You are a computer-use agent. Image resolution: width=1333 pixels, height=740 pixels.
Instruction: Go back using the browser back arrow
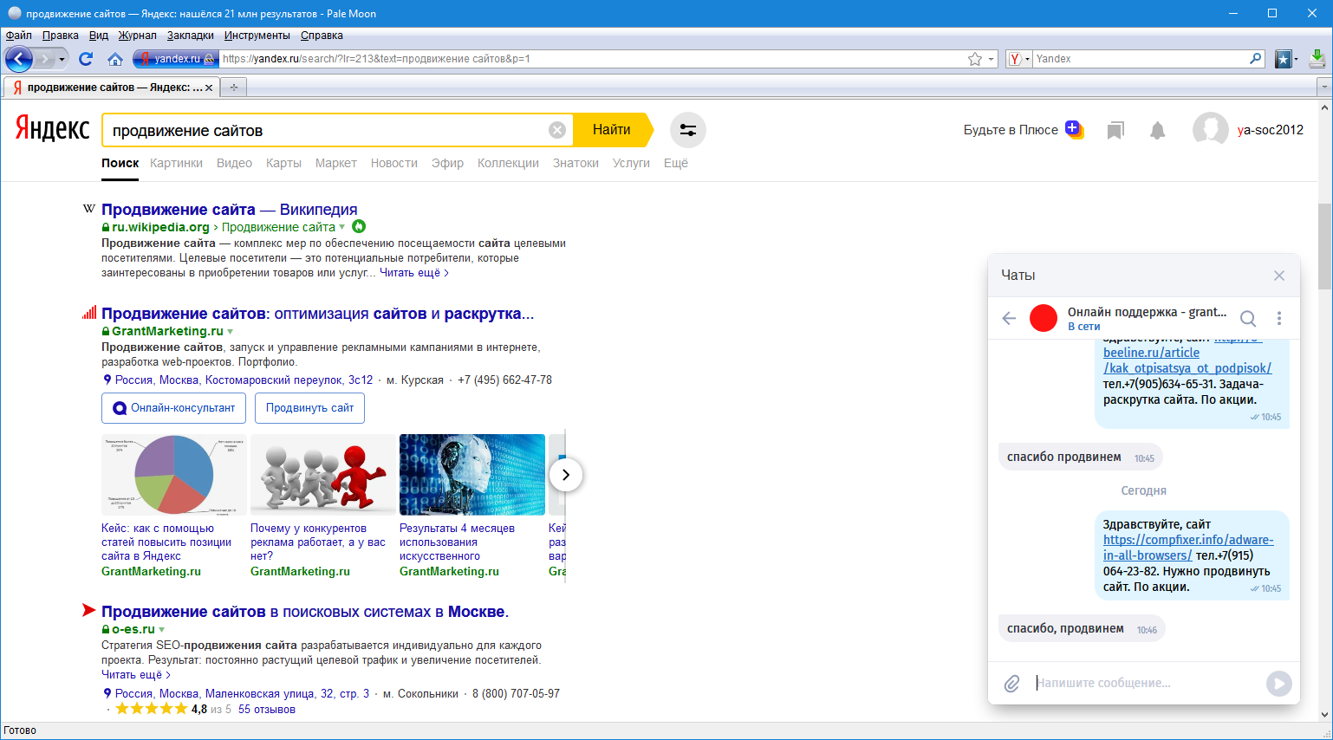[x=19, y=59]
